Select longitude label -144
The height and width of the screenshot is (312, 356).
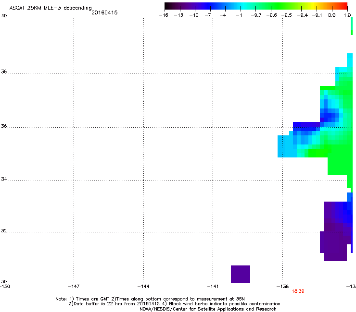pyautogui.click(x=143, y=287)
